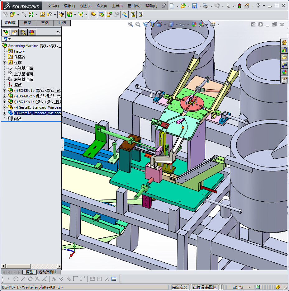Viewport: 289px width, 291px height.
Task: Open the 工具 menu
Action: (x=117, y=6)
